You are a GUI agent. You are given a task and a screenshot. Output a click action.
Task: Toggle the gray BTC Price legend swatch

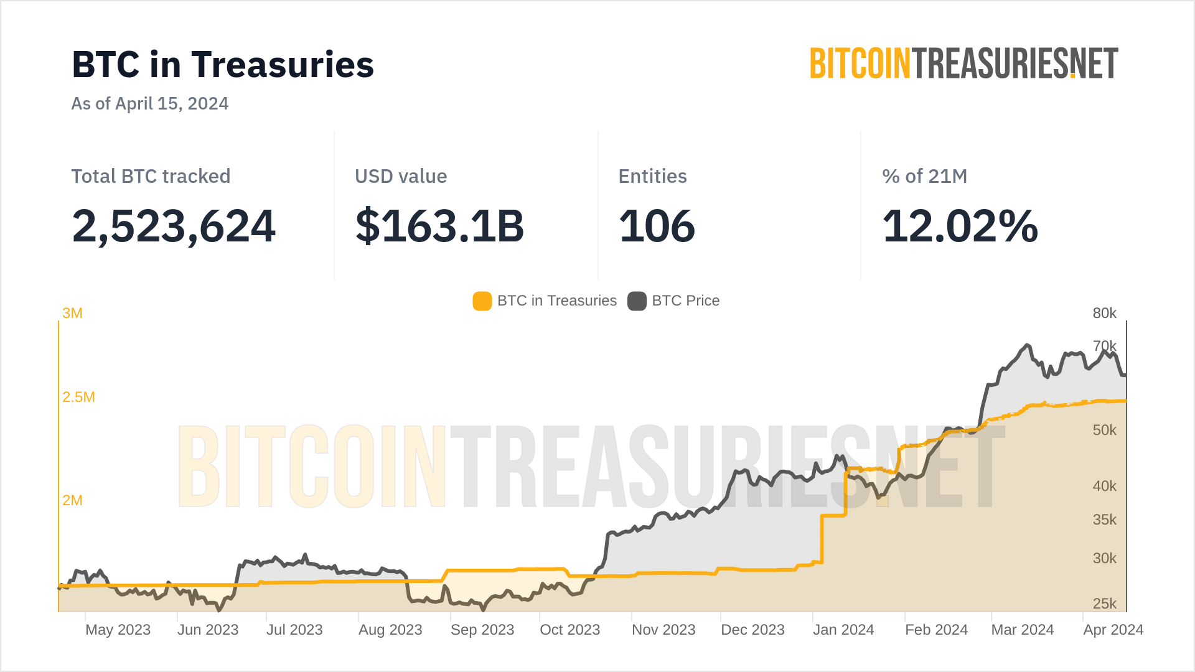pos(637,301)
